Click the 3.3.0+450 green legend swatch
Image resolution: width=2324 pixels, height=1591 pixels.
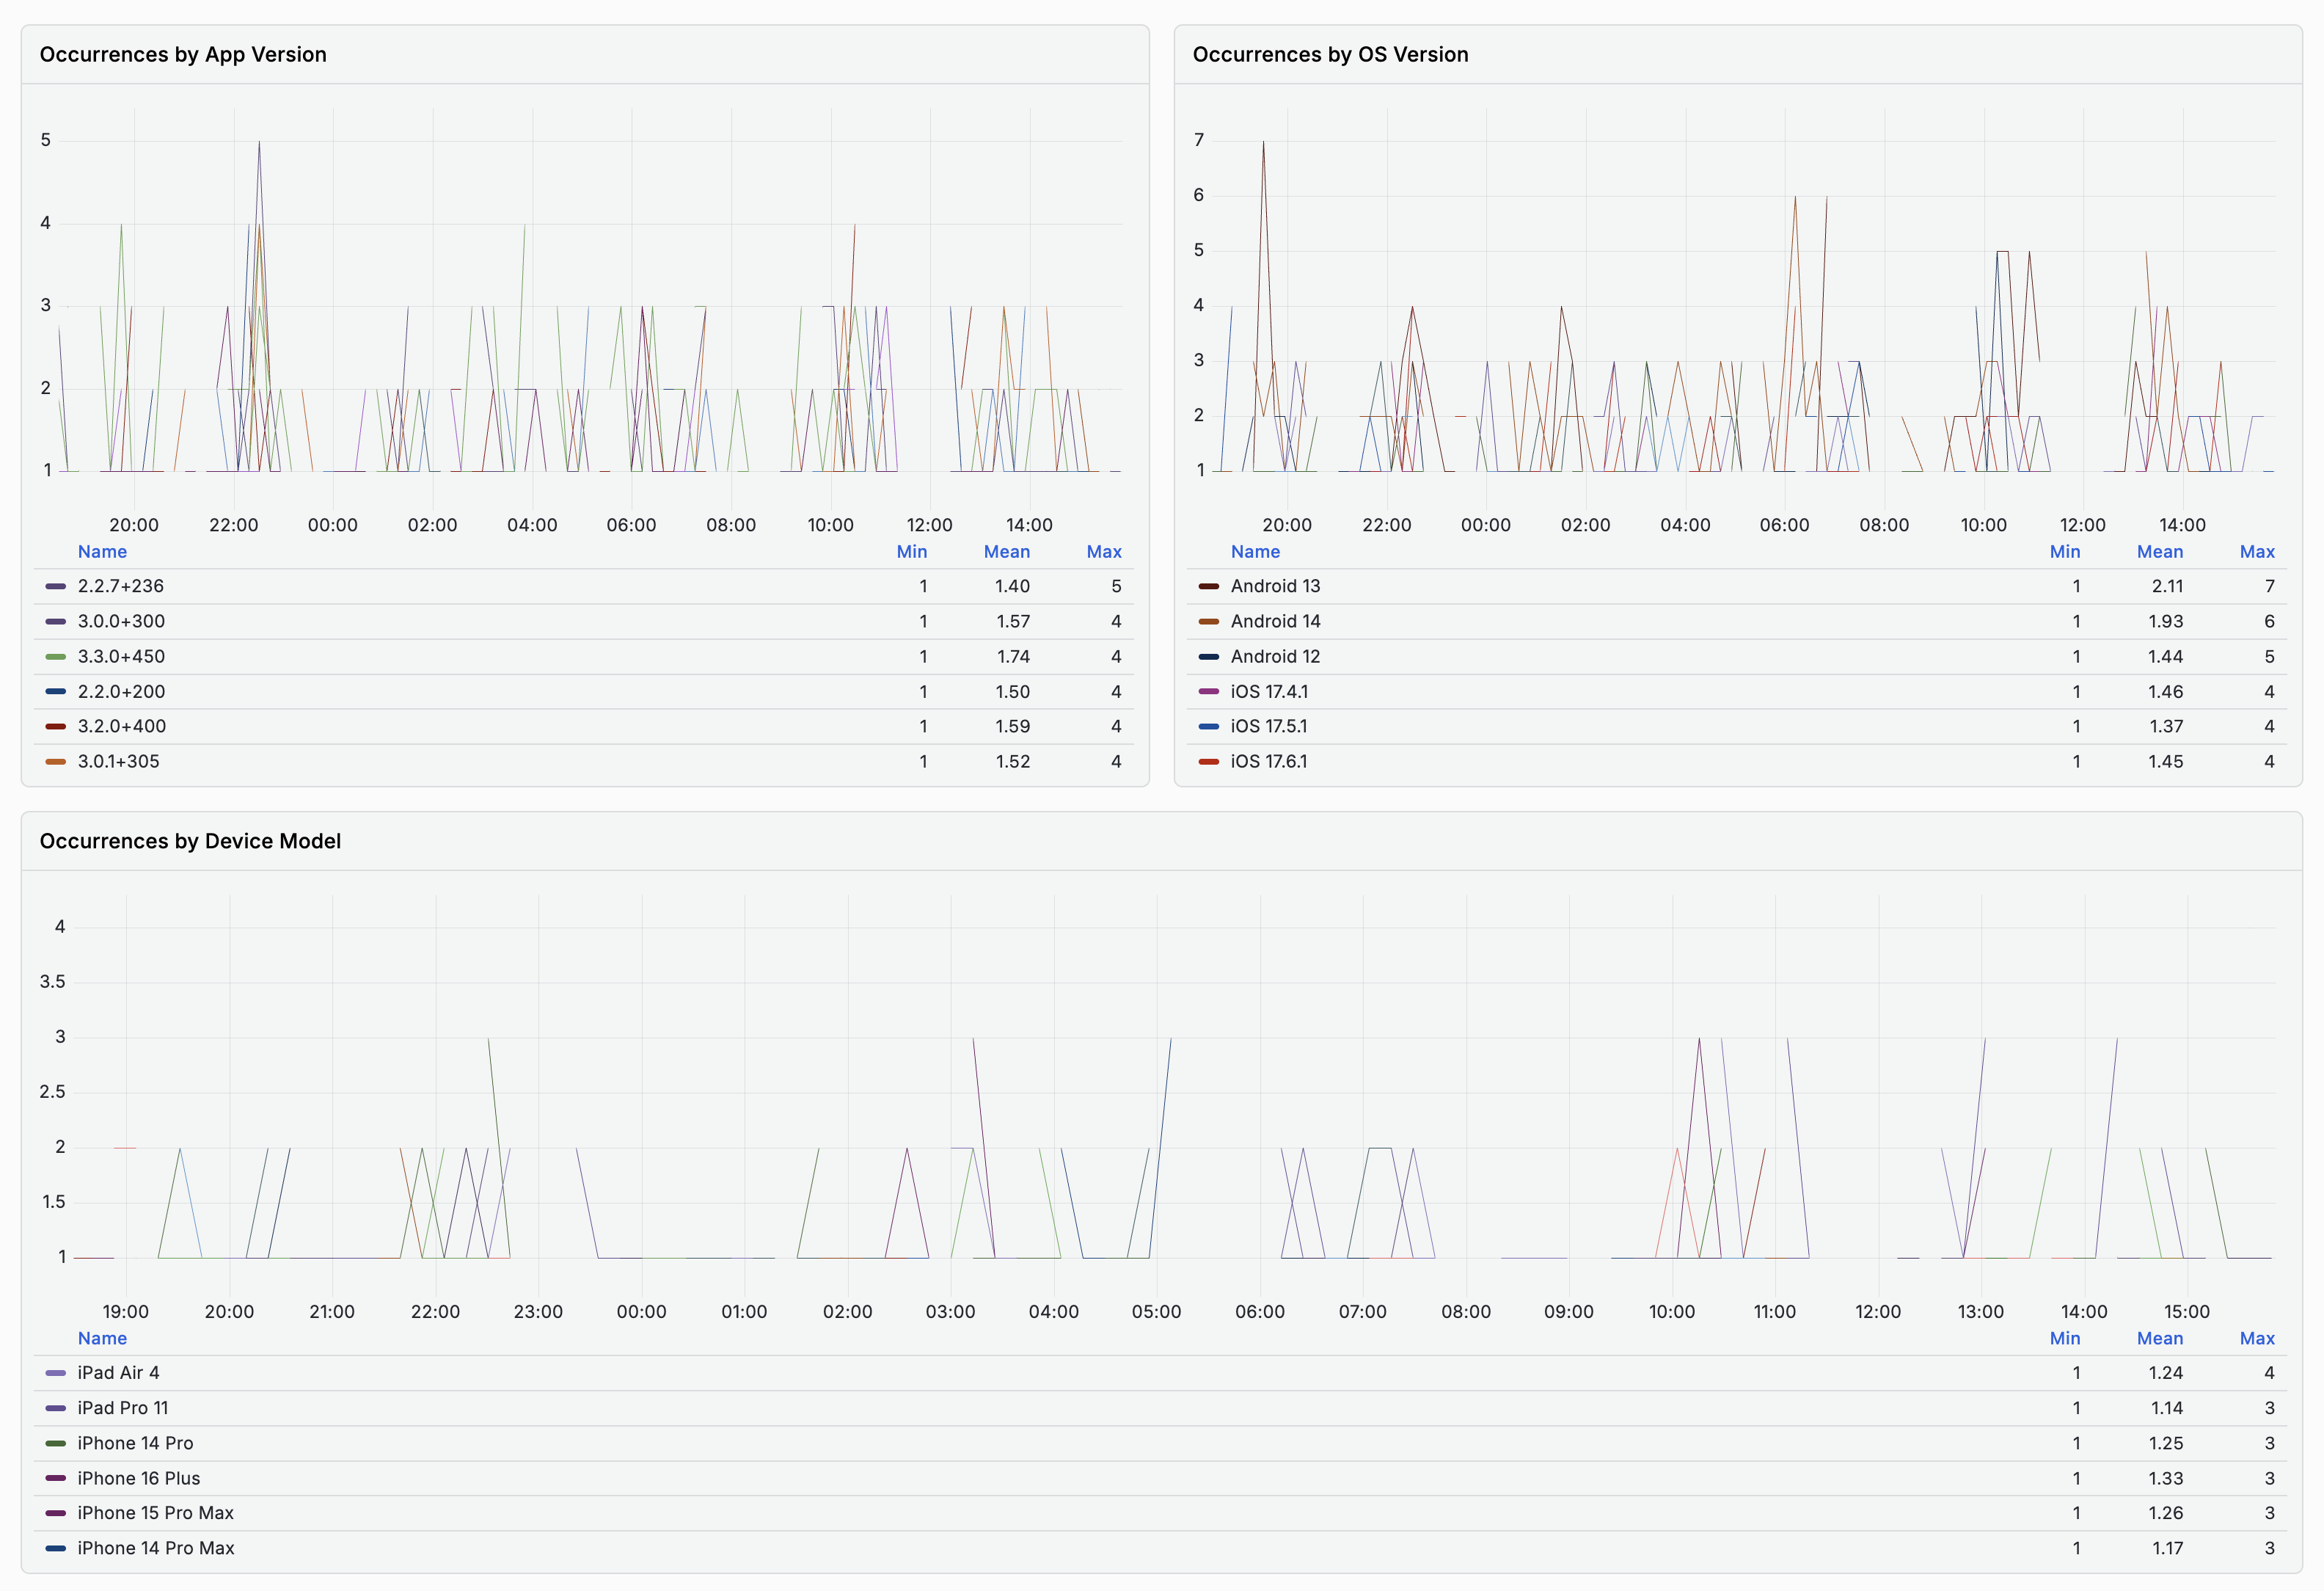(56, 656)
